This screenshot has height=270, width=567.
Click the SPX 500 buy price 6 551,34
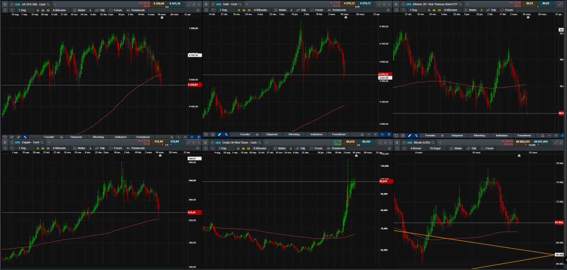click(x=175, y=4)
